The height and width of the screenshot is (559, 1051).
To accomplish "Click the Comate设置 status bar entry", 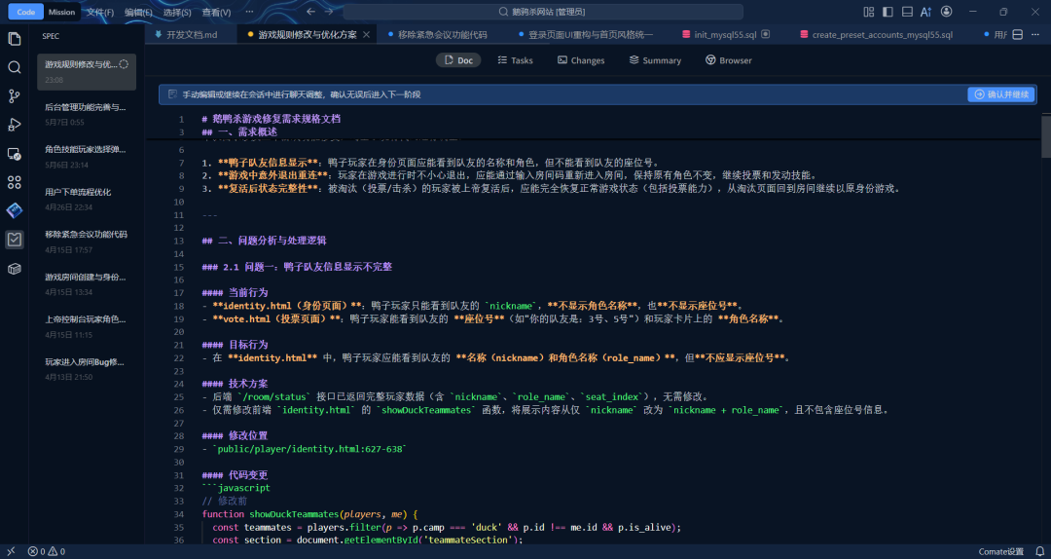I will click(1000, 551).
